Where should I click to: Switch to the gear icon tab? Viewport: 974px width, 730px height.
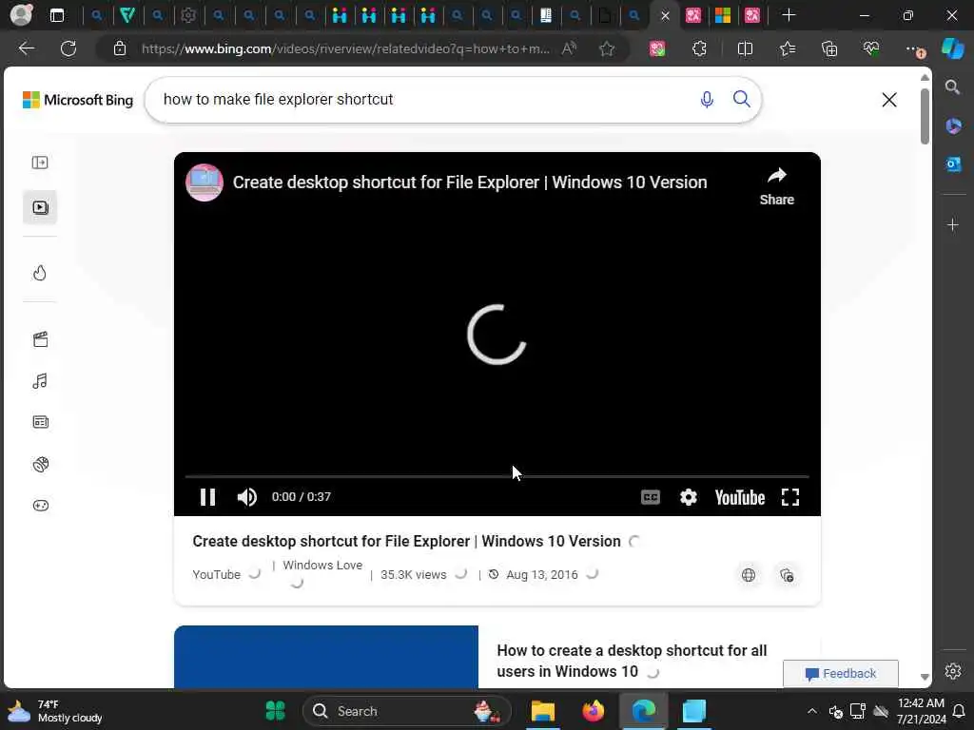(187, 15)
